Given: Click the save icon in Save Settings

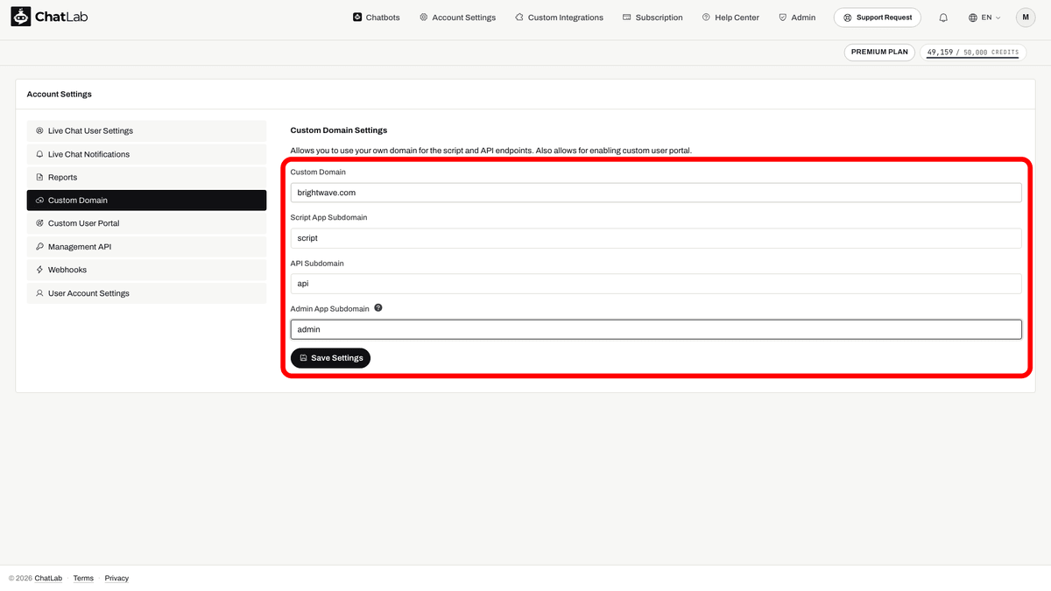Looking at the screenshot, I should (x=303, y=358).
